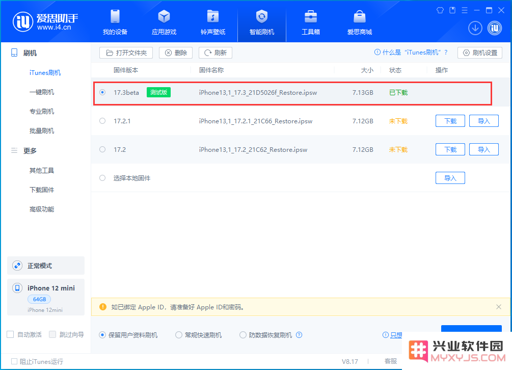The image size is (512, 370).
Task: Click the 7.13GB size value
Action: point(363,92)
